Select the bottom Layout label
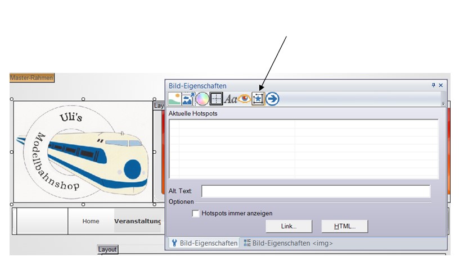This screenshot has width=459, height=262. [107, 250]
